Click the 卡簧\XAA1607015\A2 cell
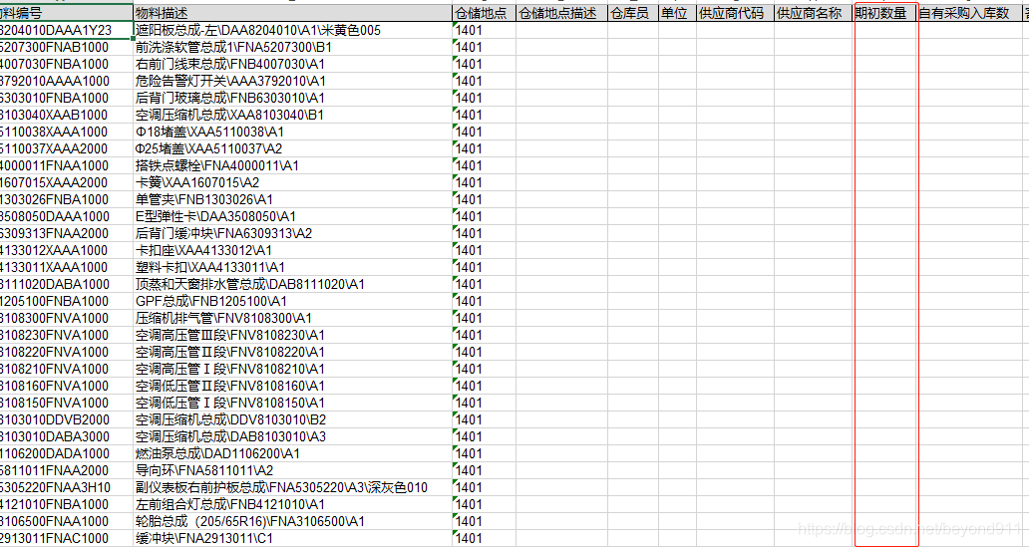 [293, 182]
